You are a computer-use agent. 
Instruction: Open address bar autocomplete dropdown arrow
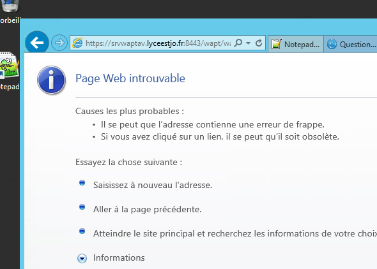tap(248, 43)
